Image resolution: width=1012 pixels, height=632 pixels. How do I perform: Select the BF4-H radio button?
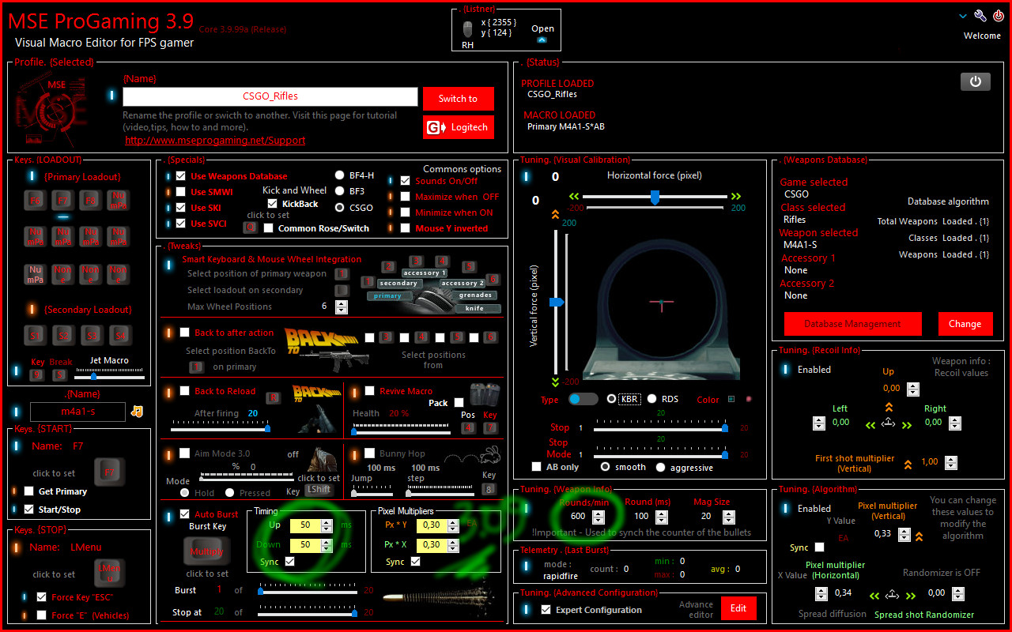pos(340,175)
